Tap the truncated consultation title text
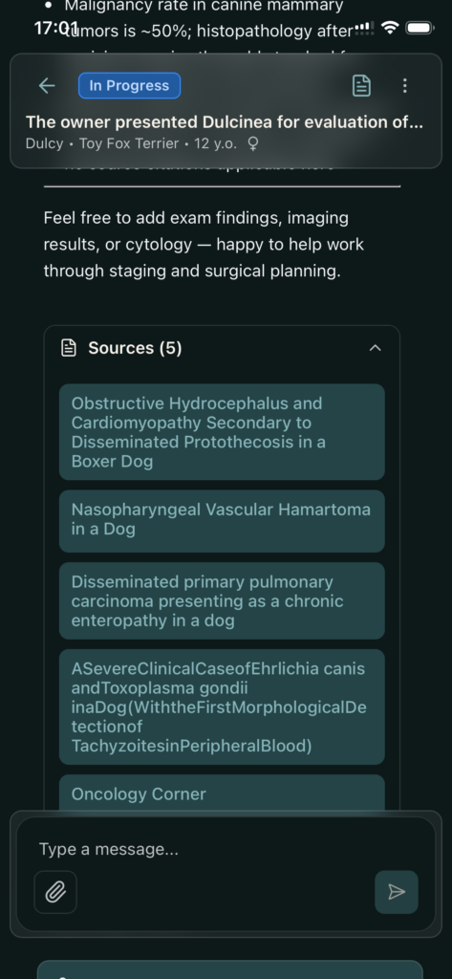Image resolution: width=452 pixels, height=979 pixels. pyautogui.click(x=225, y=121)
